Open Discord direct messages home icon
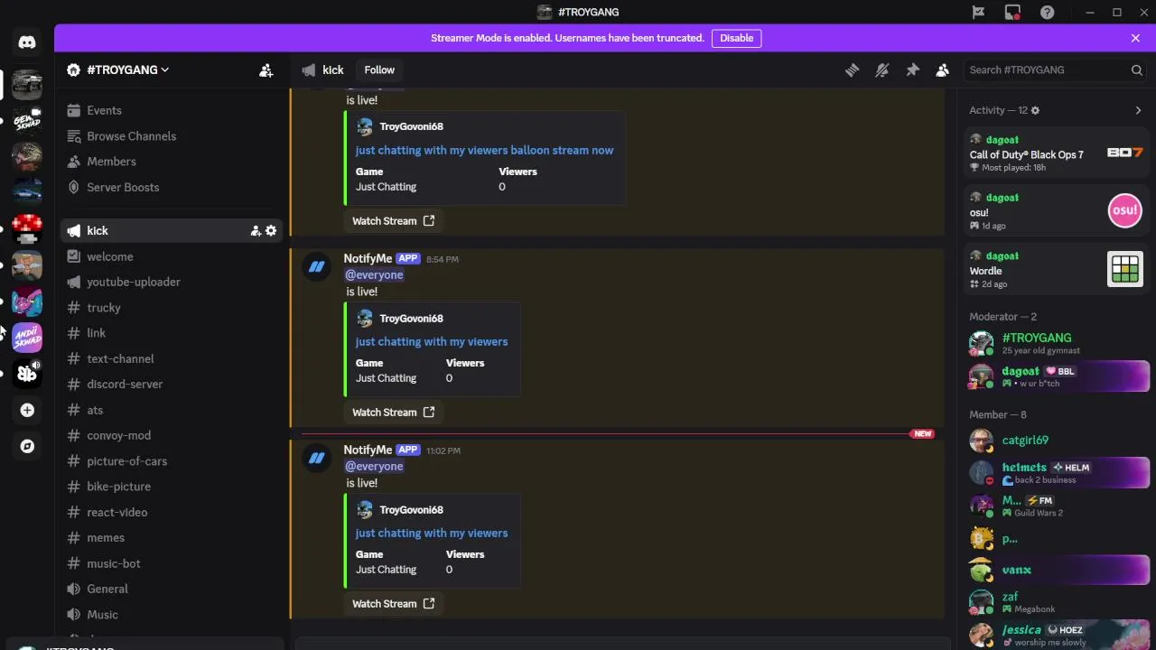The width and height of the screenshot is (1156, 650). coord(27,42)
